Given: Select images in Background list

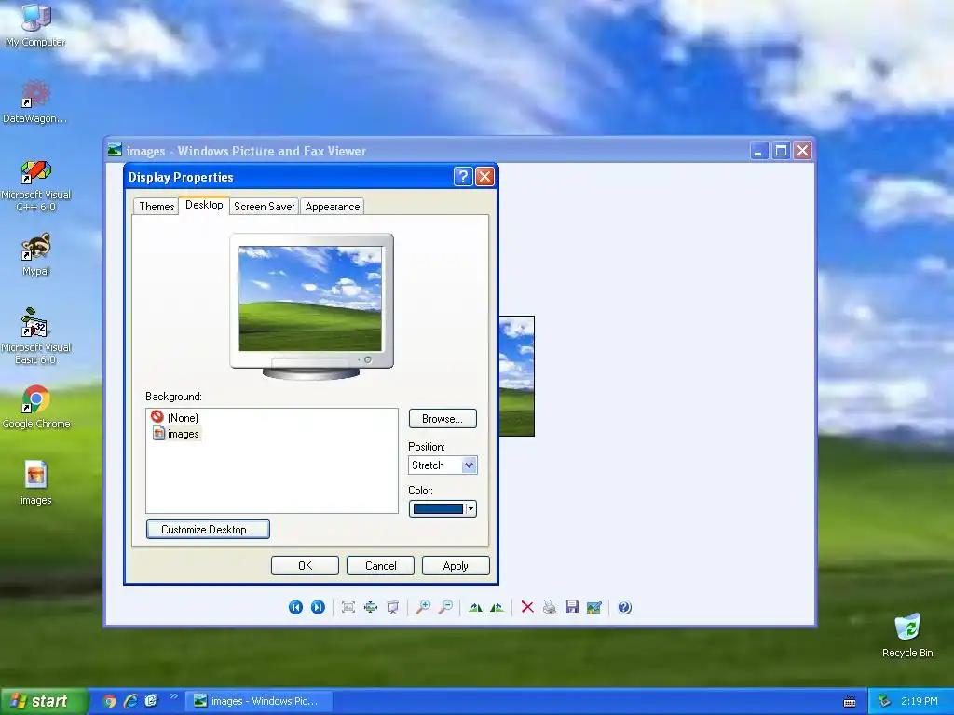Looking at the screenshot, I should pyautogui.click(x=176, y=434).
